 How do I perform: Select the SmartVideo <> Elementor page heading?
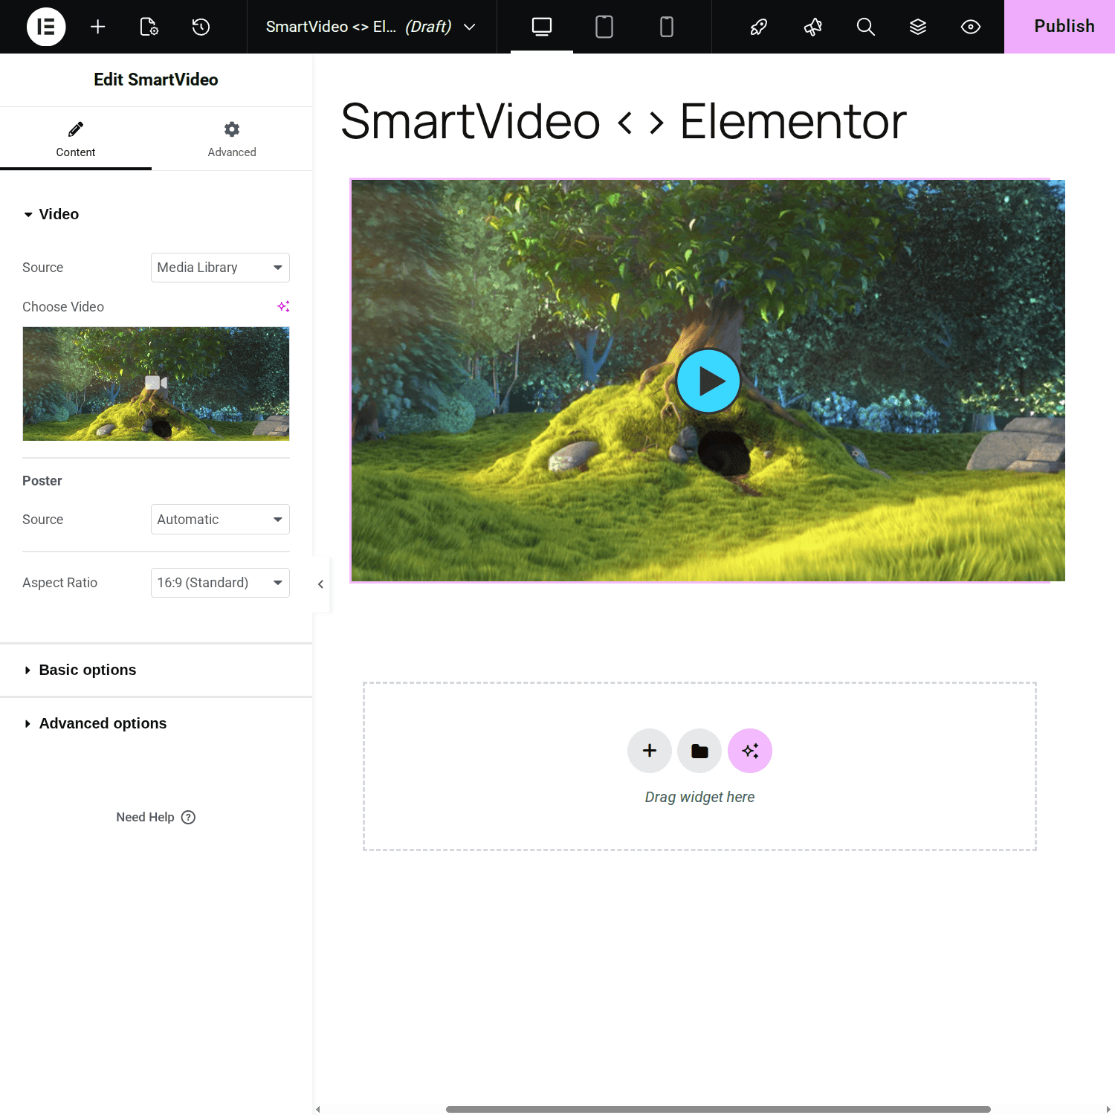(x=624, y=121)
